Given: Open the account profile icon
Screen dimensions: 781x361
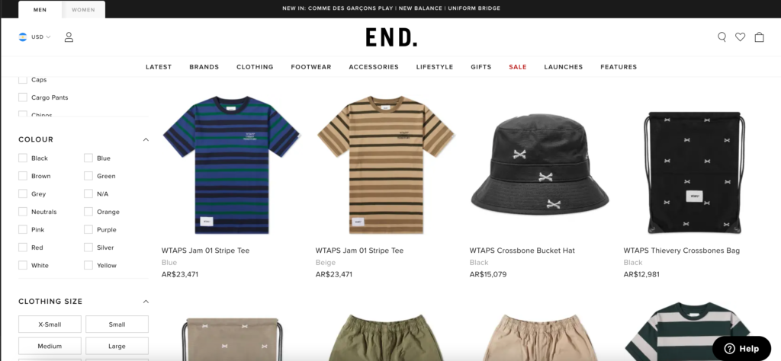Looking at the screenshot, I should 69,37.
